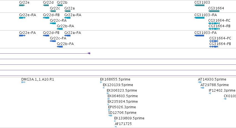Select EST label IP12402.3prime

click(222, 91)
